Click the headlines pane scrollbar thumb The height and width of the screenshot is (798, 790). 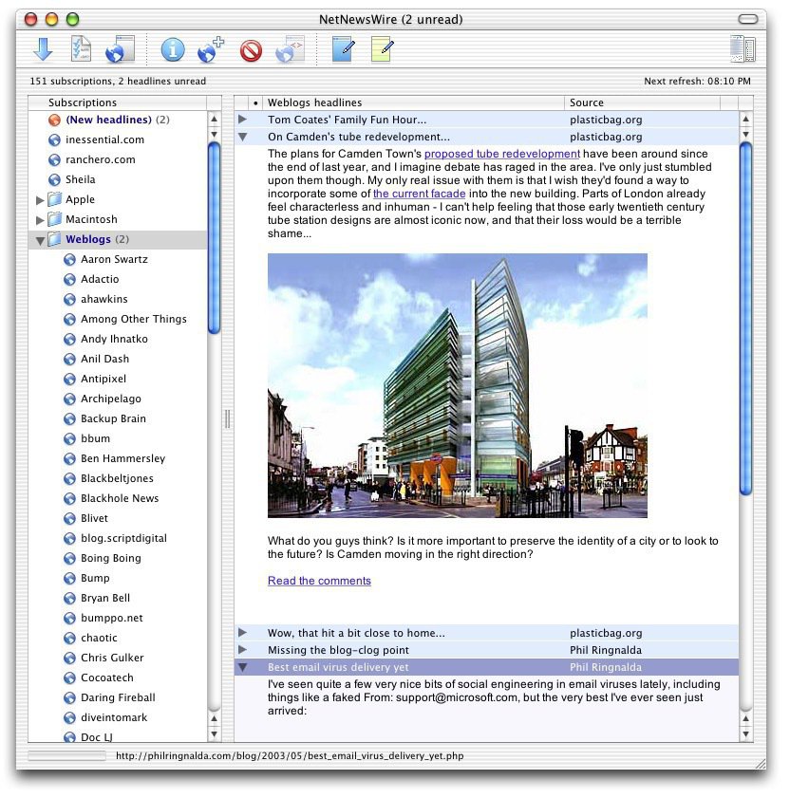[745, 319]
